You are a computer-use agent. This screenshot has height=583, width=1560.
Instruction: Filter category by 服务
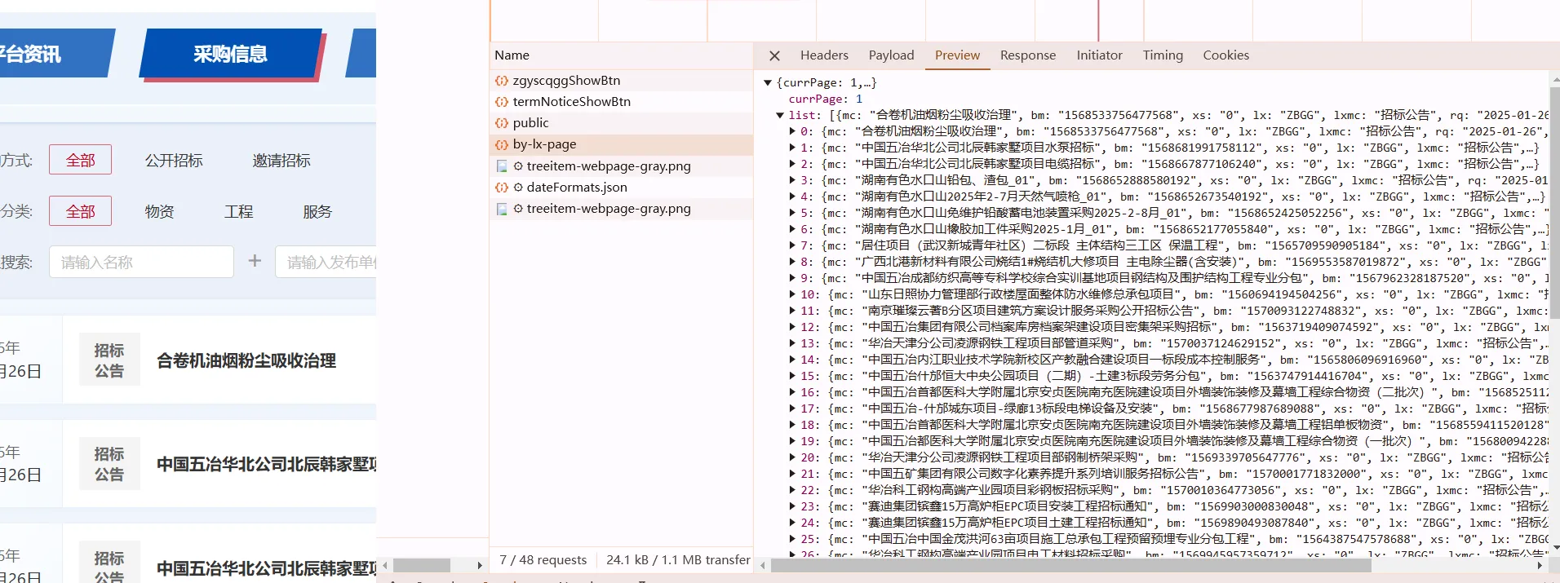(x=317, y=212)
